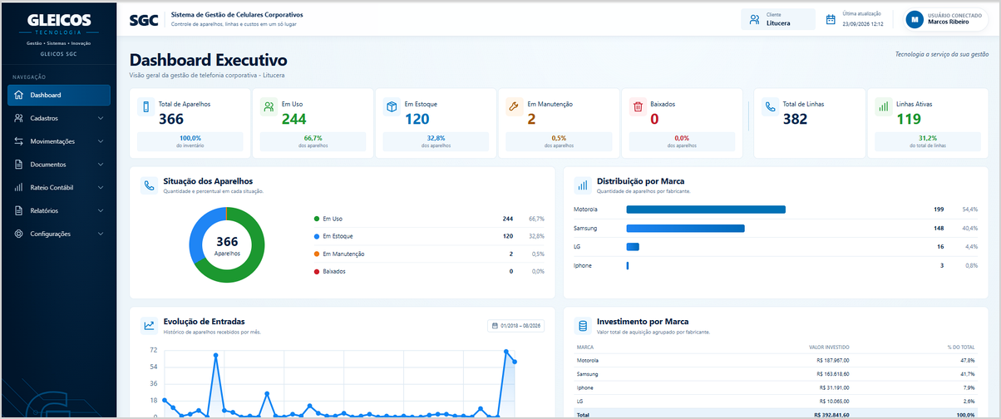Screen dimensions: 1001x419
Task: Click the LG distribution bar
Action: click(x=633, y=247)
